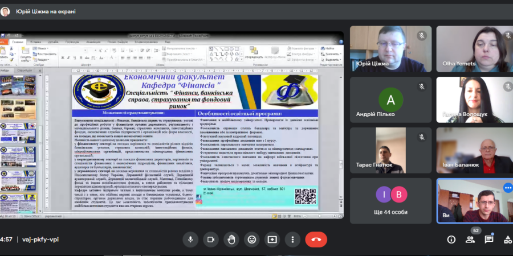Open the activities shapes icon

[x=508, y=240]
